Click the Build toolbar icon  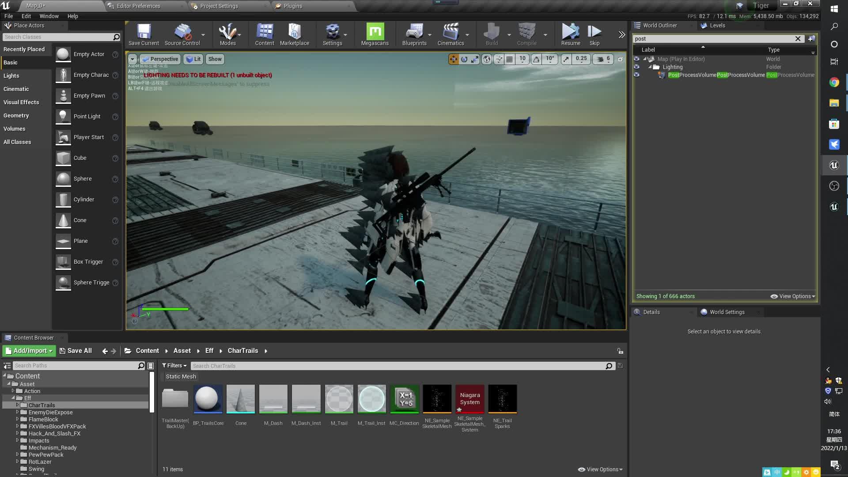pyautogui.click(x=492, y=34)
